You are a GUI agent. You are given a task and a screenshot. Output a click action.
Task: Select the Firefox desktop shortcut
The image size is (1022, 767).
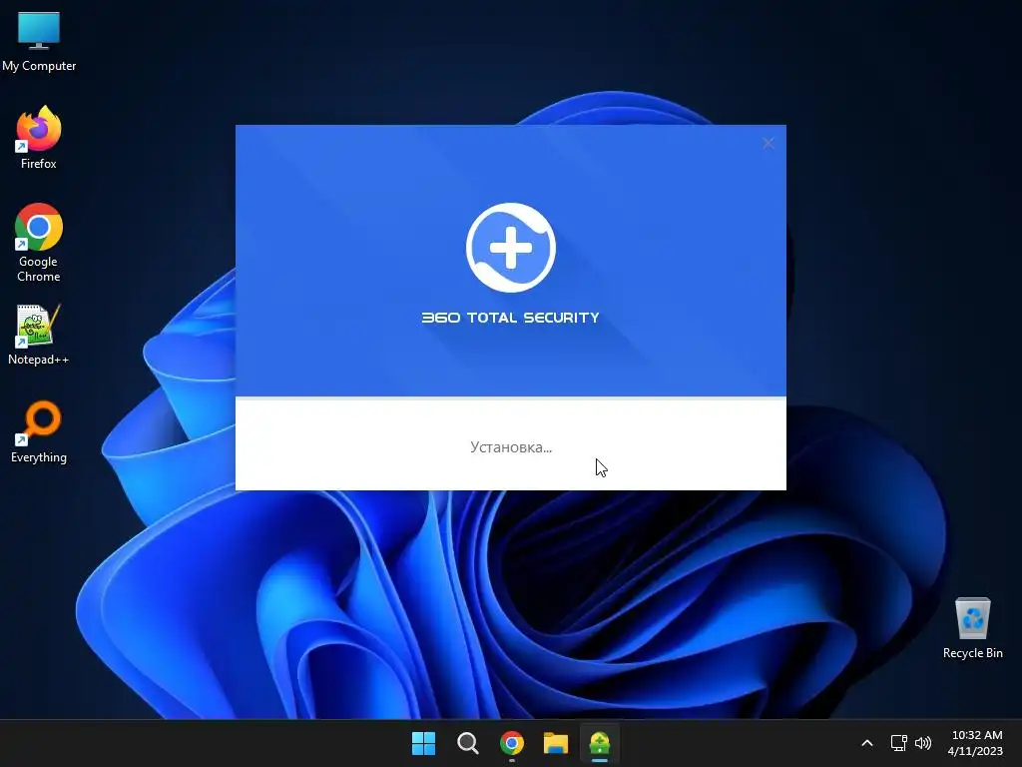tap(39, 138)
